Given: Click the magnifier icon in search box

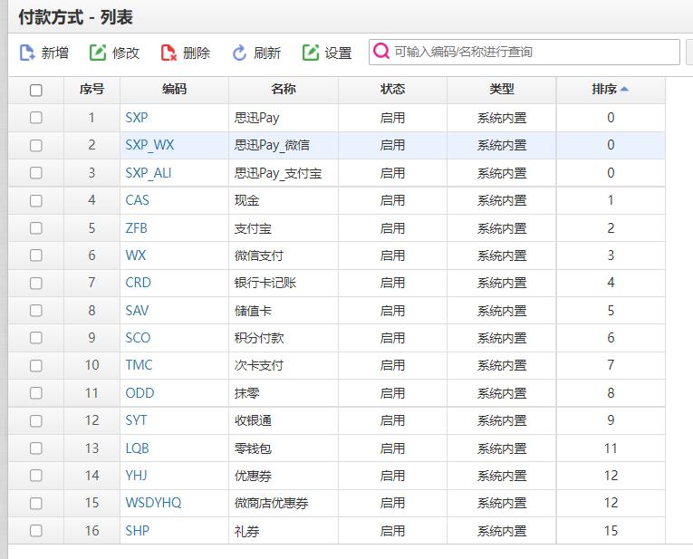Looking at the screenshot, I should 381,52.
